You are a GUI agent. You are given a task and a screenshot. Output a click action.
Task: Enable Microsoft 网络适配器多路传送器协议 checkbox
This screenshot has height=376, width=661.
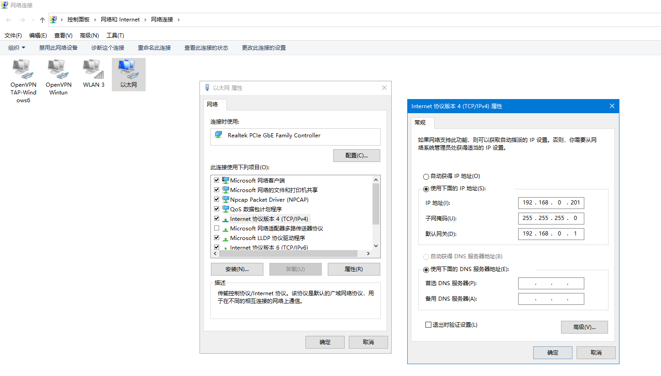(x=217, y=228)
